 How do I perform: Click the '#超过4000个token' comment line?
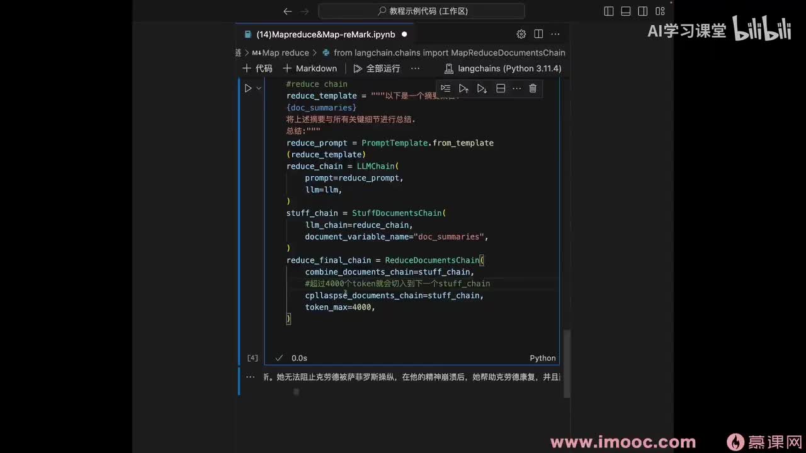[x=397, y=284]
